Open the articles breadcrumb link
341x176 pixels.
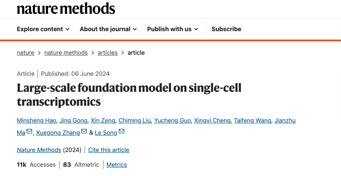[x=108, y=53]
